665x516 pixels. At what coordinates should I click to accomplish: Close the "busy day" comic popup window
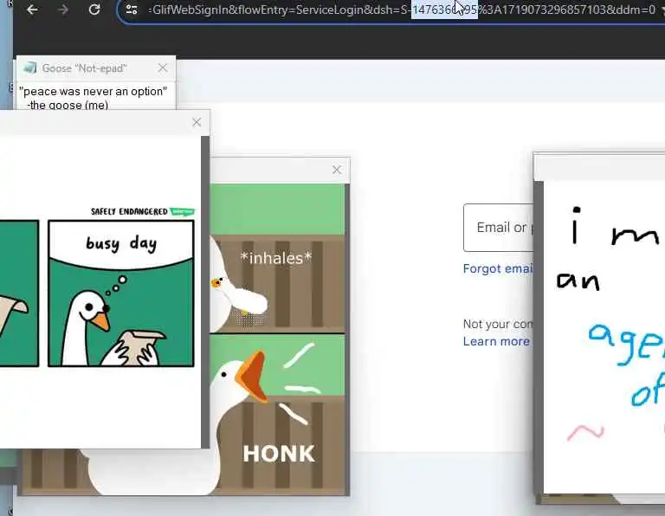(x=197, y=122)
